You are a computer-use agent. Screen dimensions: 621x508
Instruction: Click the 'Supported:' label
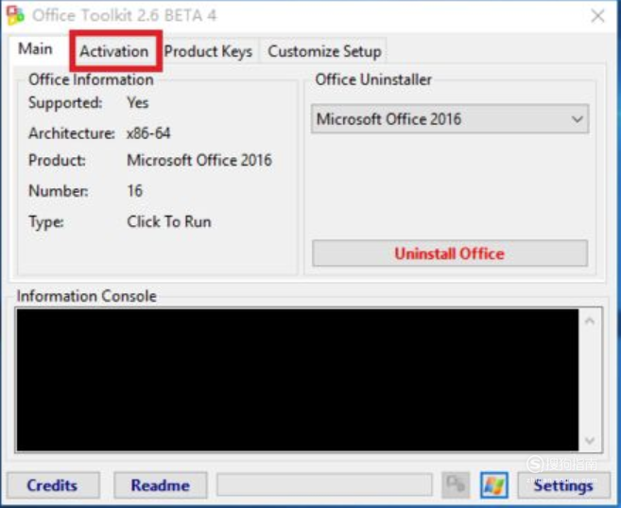click(x=65, y=102)
